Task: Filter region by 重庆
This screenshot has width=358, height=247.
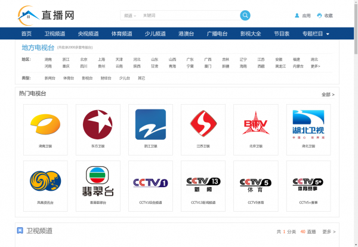Action: (x=66, y=66)
